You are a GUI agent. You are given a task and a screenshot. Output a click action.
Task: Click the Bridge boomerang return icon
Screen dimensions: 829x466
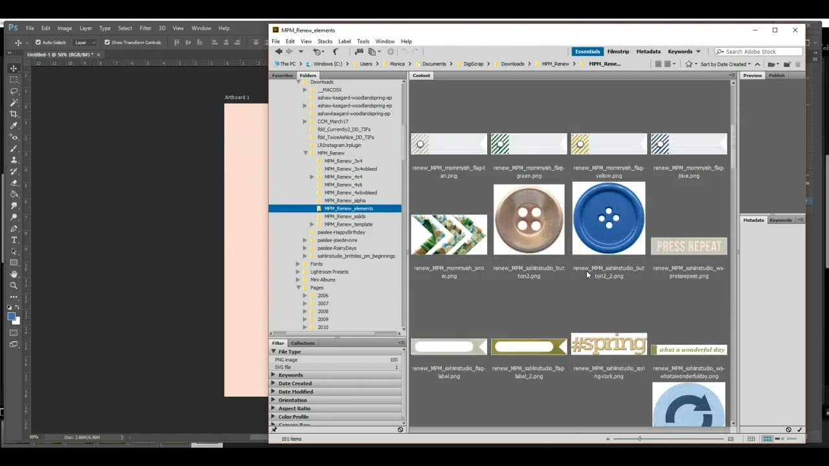pos(335,52)
